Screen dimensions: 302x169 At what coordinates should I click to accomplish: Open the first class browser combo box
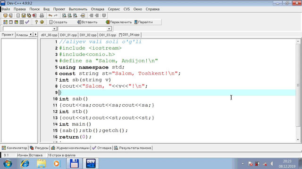point(54,29)
